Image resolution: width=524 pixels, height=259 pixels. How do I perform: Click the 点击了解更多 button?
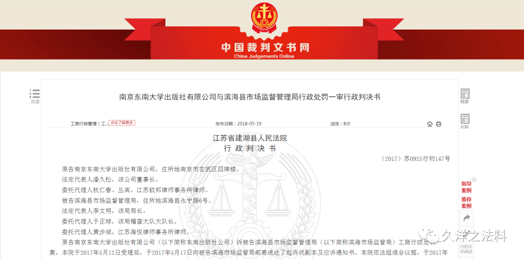tap(122, 123)
